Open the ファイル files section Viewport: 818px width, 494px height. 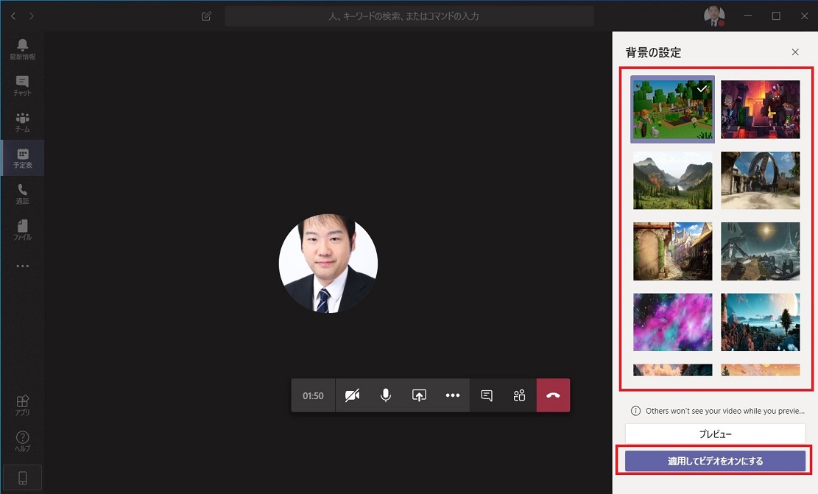click(21, 228)
